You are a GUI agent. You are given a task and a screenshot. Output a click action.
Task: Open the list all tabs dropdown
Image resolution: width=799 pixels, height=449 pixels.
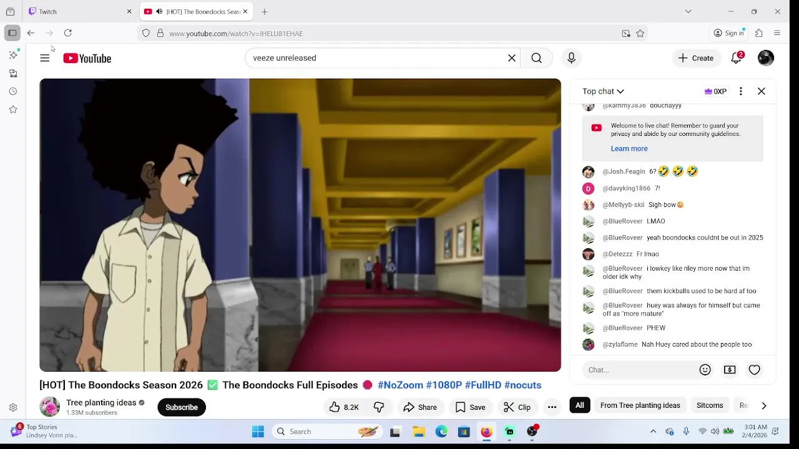coord(688,11)
